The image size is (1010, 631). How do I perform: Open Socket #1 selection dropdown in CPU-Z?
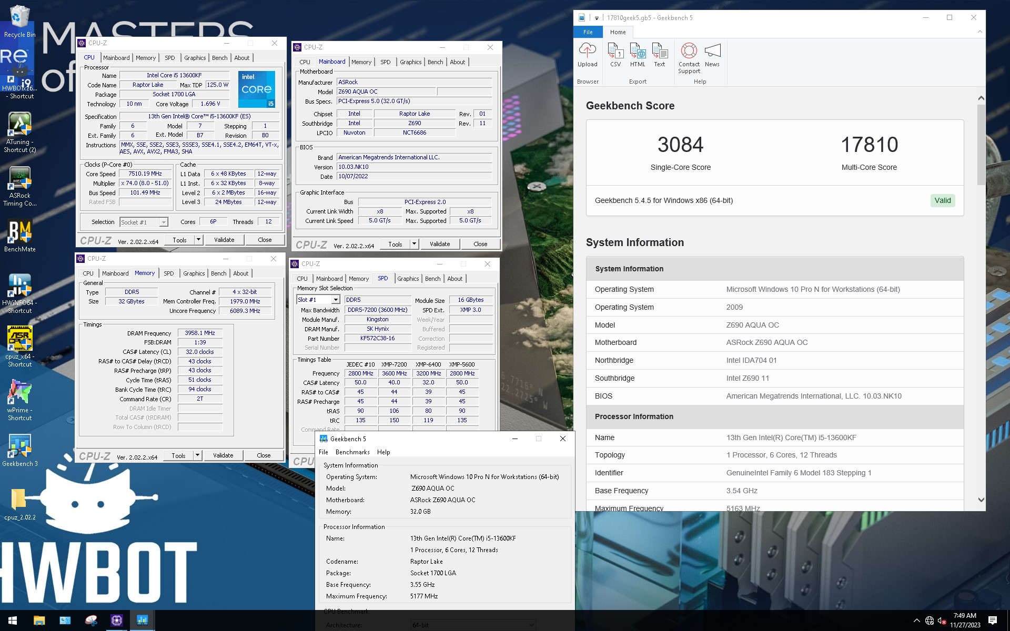144,222
